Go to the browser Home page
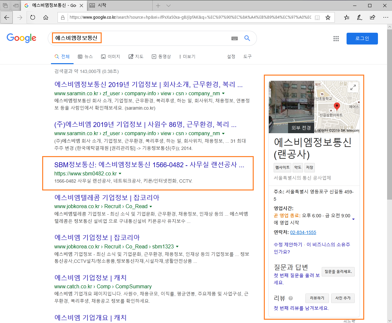The width and height of the screenshot is (392, 323). tap(46, 18)
